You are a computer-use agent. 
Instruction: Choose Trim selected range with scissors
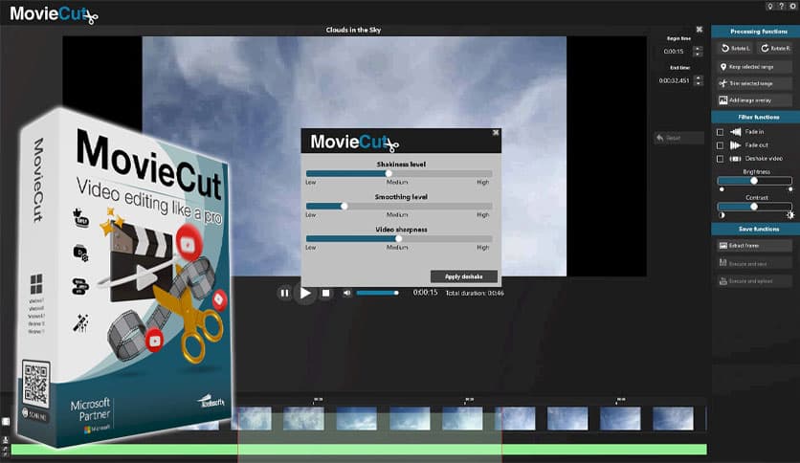click(754, 83)
